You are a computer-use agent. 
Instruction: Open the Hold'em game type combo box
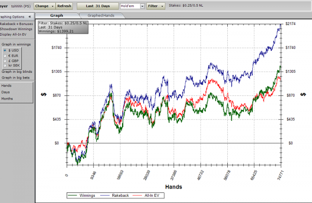132,6
